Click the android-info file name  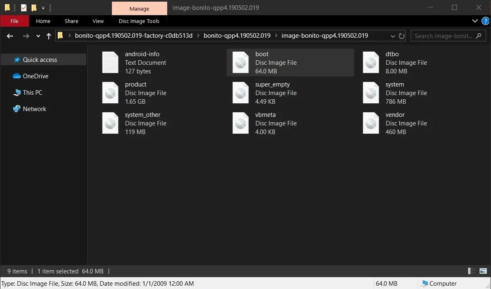click(142, 54)
